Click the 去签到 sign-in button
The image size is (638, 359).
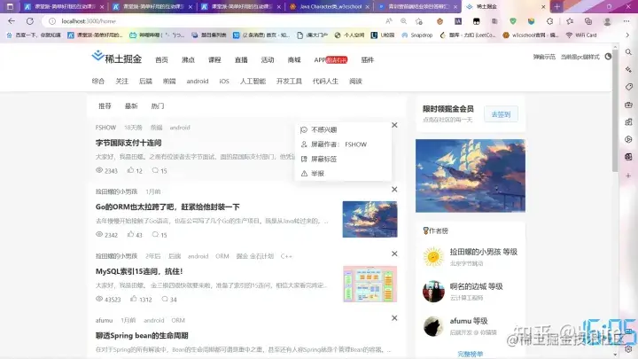[501, 114]
